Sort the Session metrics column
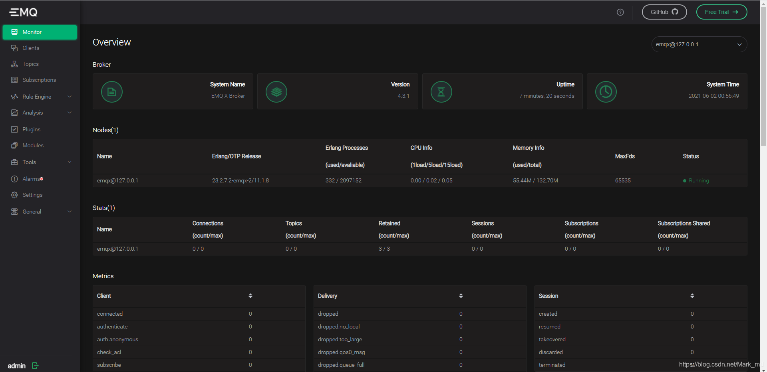Viewport: 767px width, 372px height. (692, 296)
